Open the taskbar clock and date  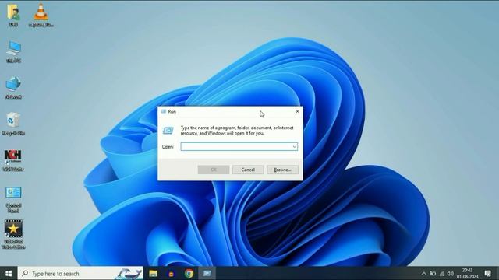(468, 273)
